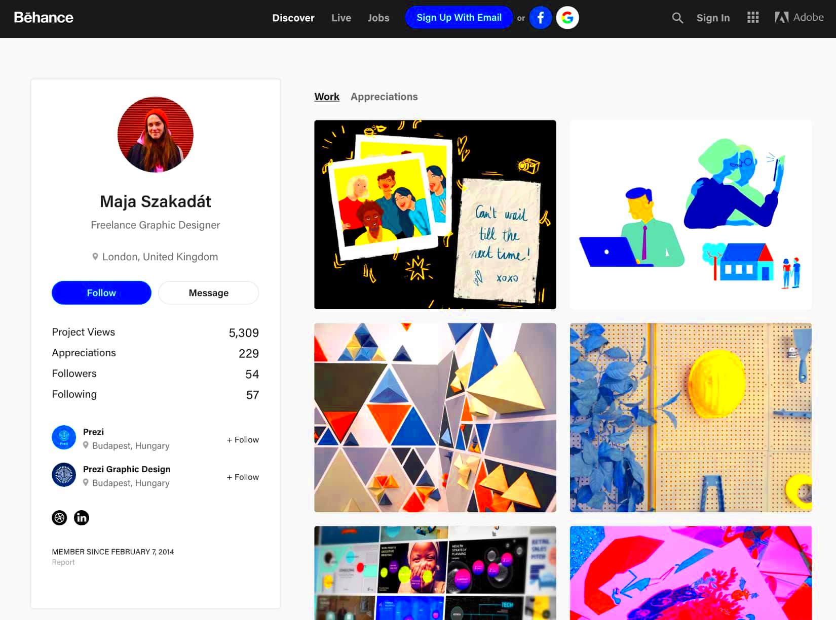
Task: Click the Prezi team avatar
Action: pyautogui.click(x=64, y=437)
